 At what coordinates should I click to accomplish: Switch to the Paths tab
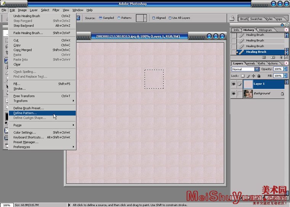[261, 63]
